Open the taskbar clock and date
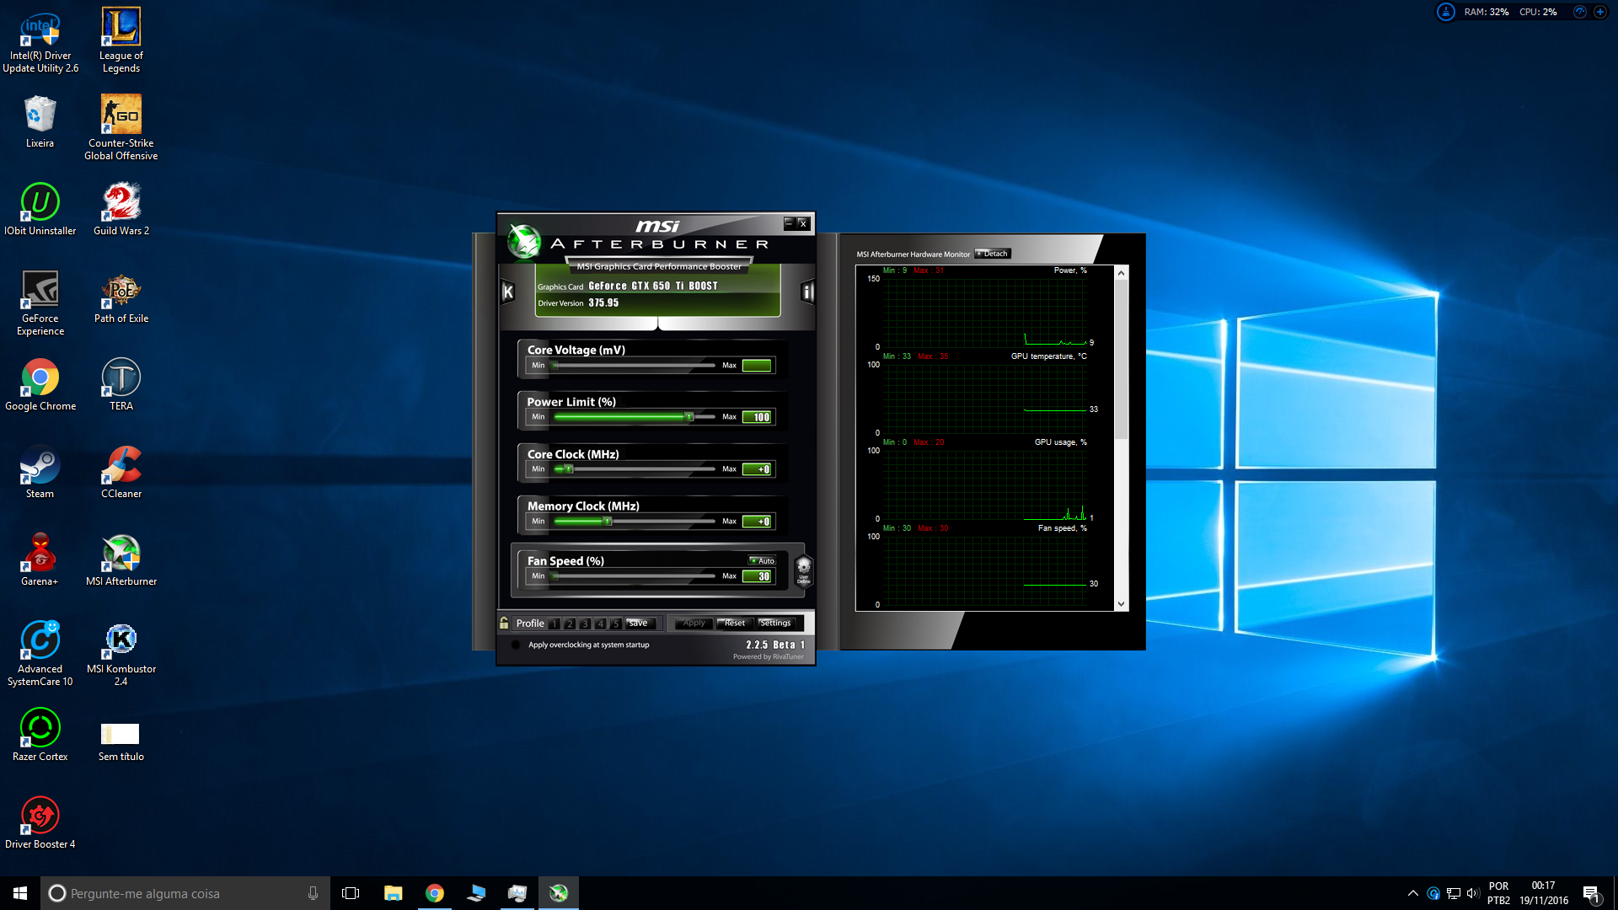The width and height of the screenshot is (1618, 910). click(x=1544, y=893)
